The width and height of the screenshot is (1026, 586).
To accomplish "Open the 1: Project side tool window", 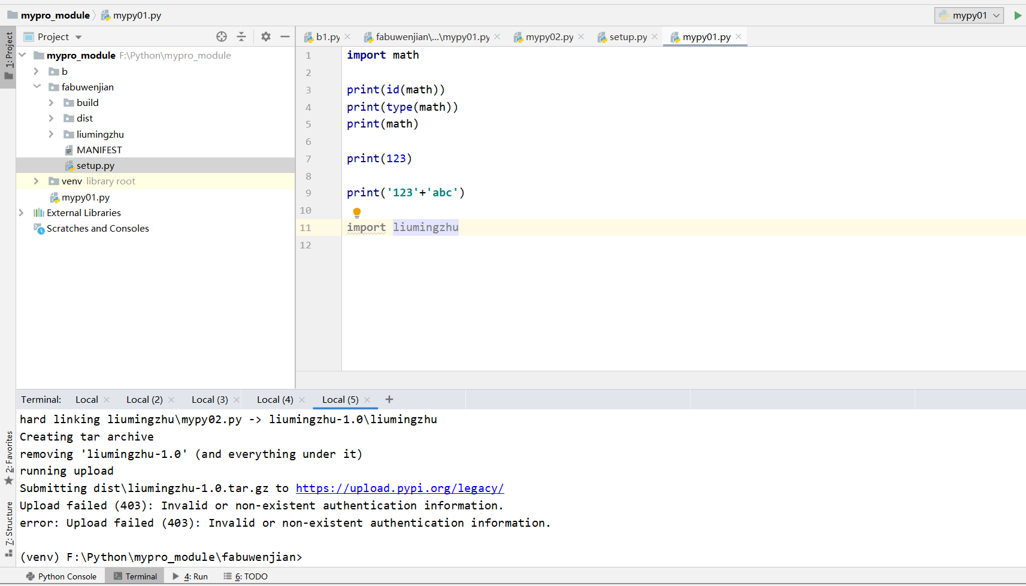I will [x=8, y=57].
